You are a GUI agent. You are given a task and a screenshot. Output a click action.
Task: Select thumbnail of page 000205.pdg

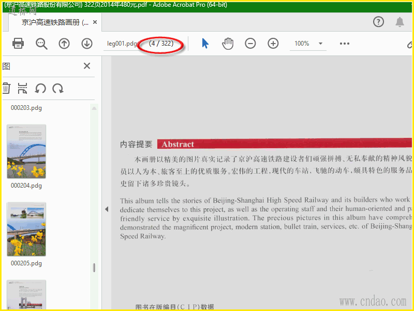[x=26, y=229]
